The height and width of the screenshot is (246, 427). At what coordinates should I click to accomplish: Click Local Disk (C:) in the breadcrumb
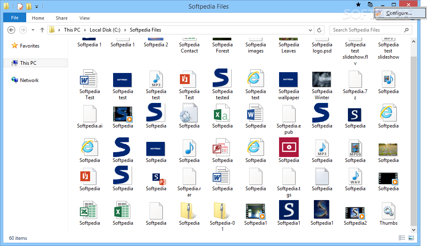pos(105,30)
